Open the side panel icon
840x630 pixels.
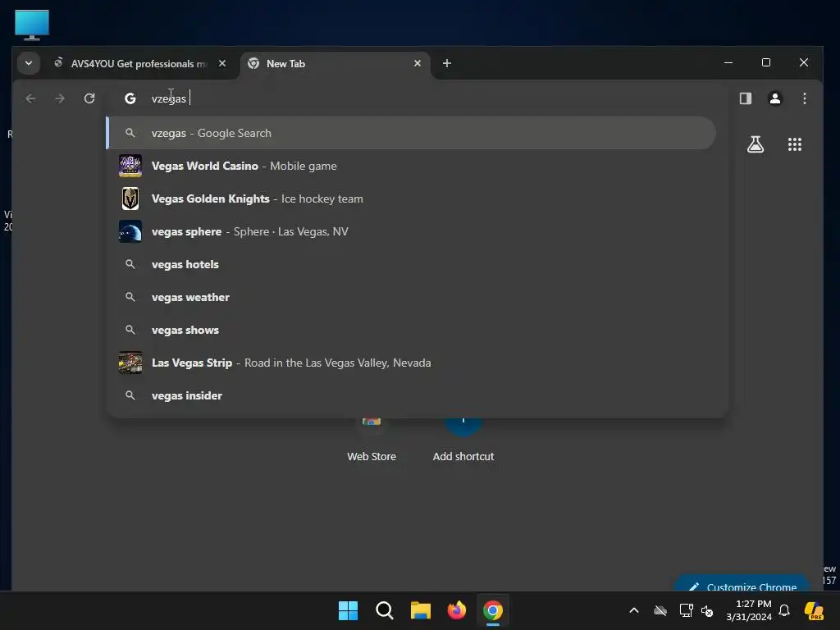pos(745,98)
